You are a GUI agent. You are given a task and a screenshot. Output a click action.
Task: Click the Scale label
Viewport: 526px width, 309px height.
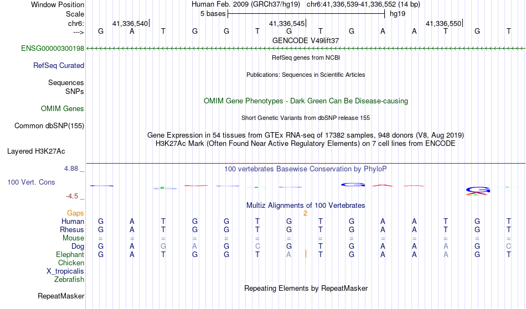pos(75,14)
